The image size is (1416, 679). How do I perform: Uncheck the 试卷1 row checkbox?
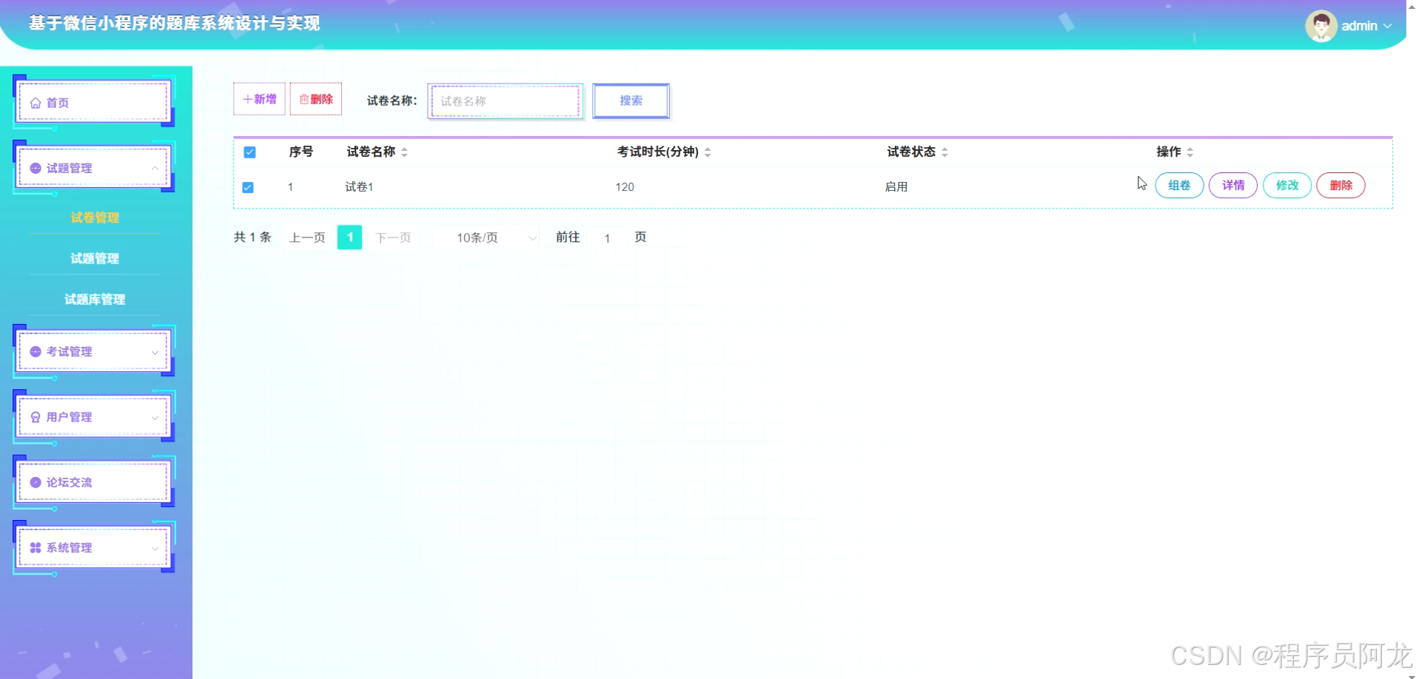(x=248, y=187)
